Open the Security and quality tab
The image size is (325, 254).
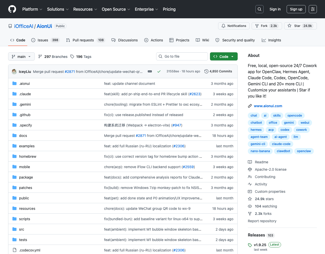coord(235,40)
